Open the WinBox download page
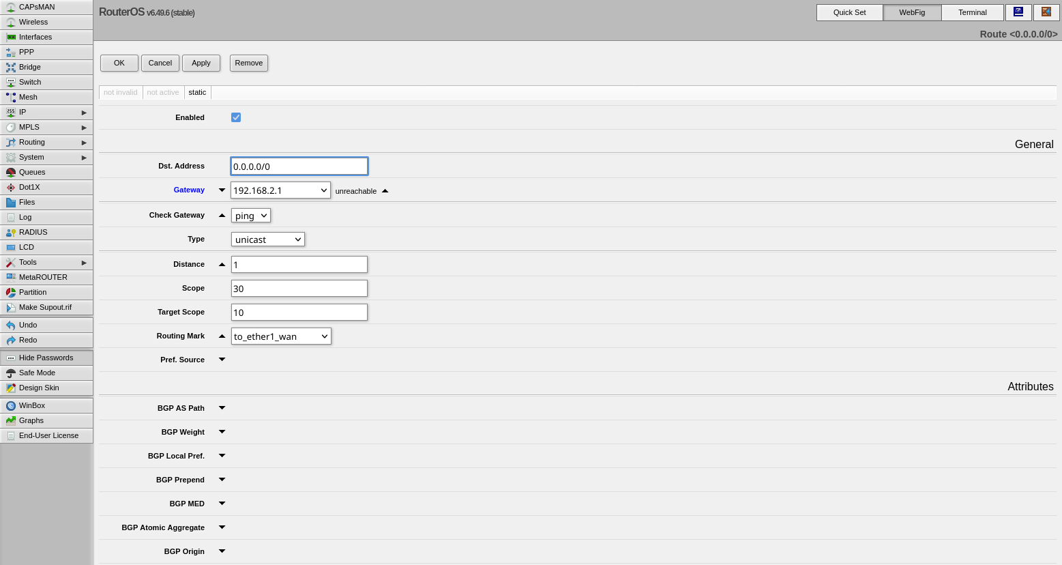Screen dimensions: 1062x565 pyautogui.click(x=31, y=405)
